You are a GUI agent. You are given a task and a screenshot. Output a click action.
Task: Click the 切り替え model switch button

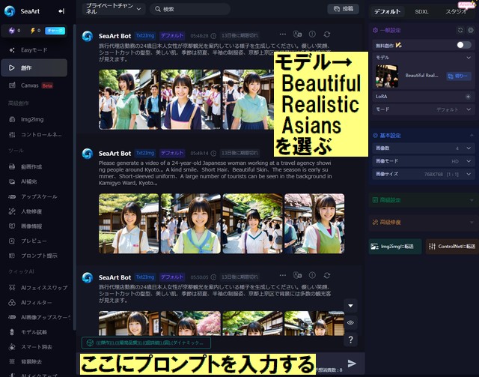pos(459,76)
